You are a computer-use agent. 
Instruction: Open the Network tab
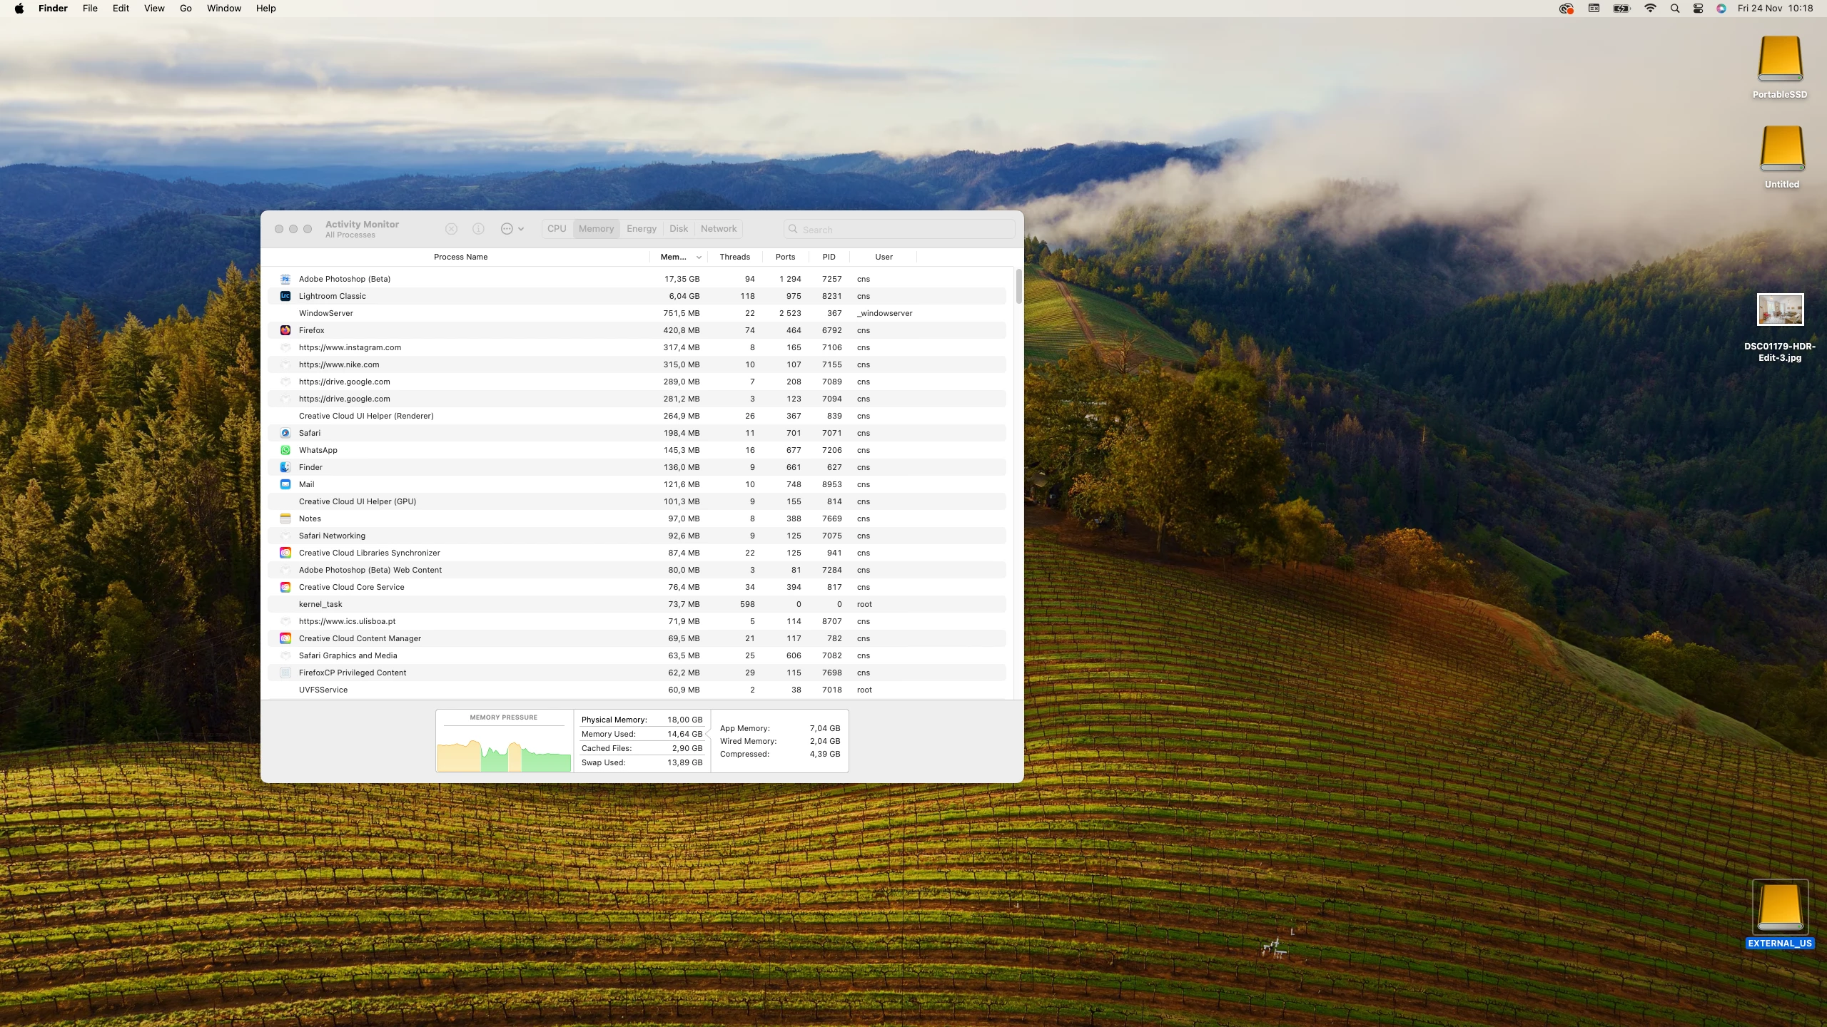click(x=718, y=229)
